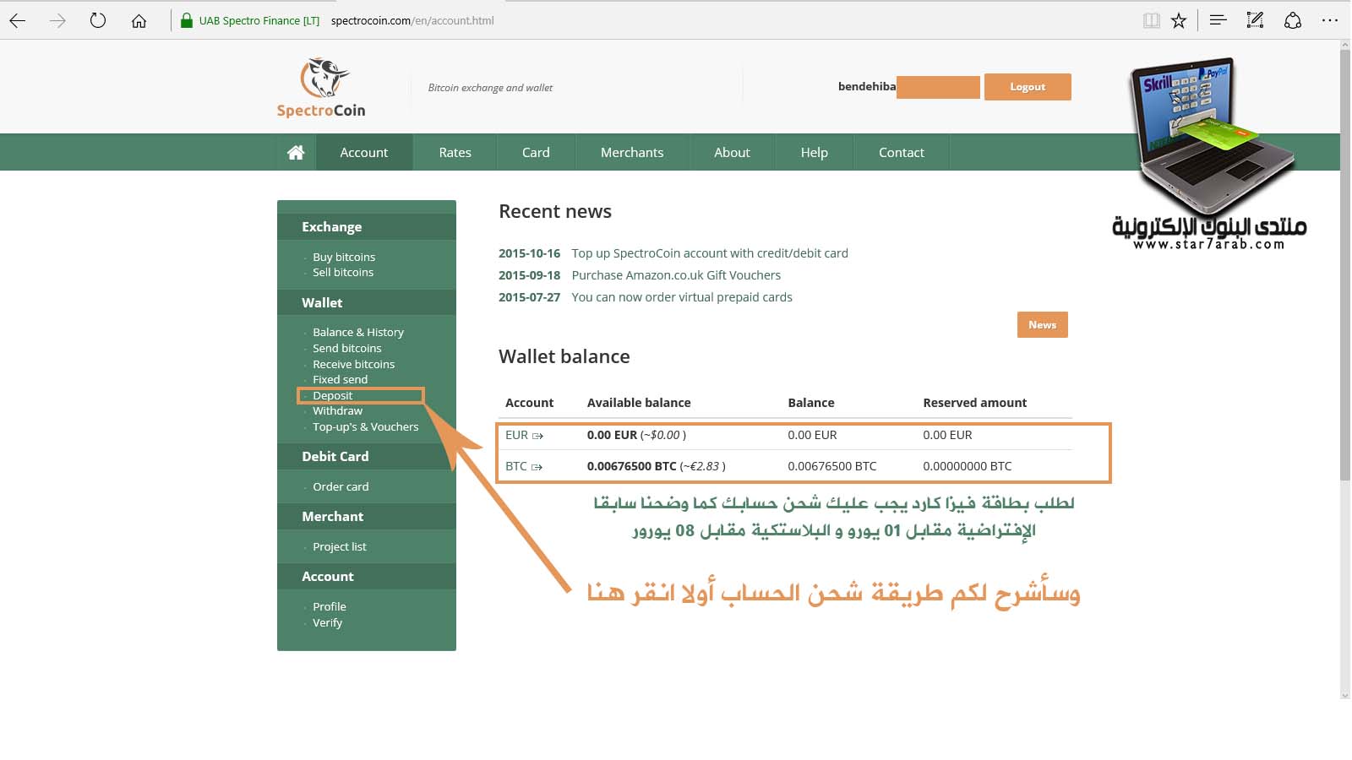Open the Withdraw sidebar link

pyautogui.click(x=338, y=410)
